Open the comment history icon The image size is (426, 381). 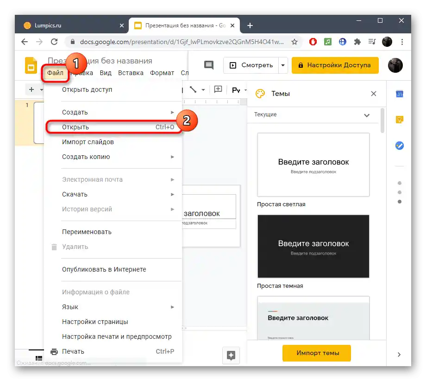pos(209,65)
